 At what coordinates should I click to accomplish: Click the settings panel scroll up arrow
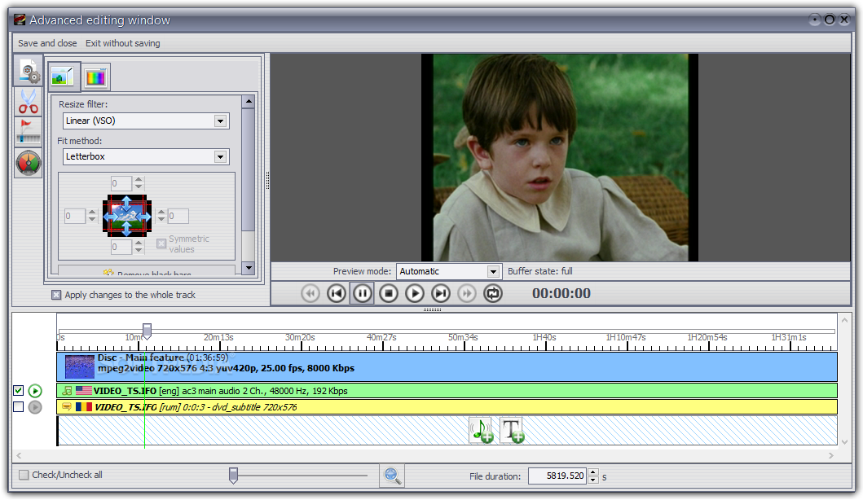[249, 101]
